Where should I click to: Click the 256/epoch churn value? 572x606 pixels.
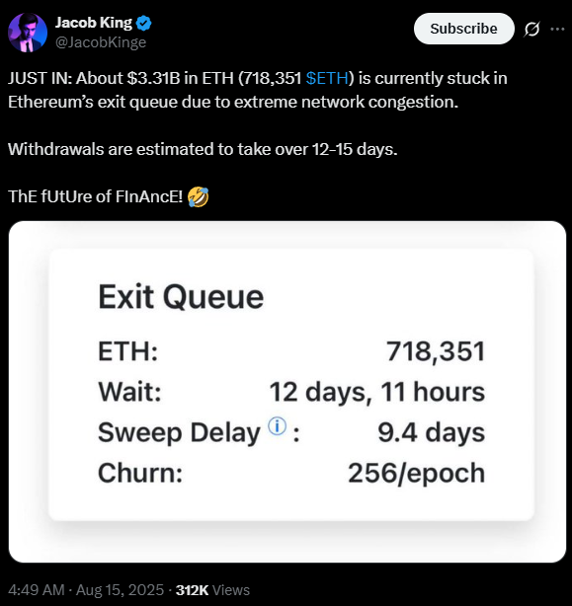pyautogui.click(x=417, y=474)
